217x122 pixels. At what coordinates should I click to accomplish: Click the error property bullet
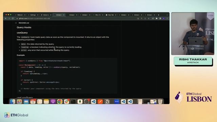tap(45, 50)
